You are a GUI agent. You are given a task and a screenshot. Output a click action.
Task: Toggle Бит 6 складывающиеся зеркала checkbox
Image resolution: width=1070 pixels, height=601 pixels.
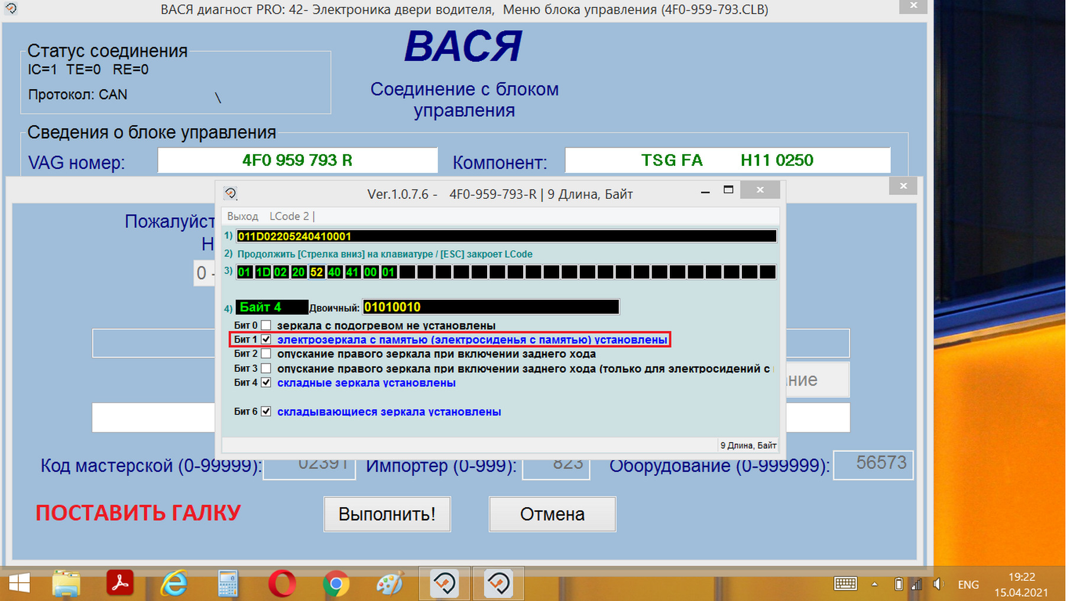point(266,411)
